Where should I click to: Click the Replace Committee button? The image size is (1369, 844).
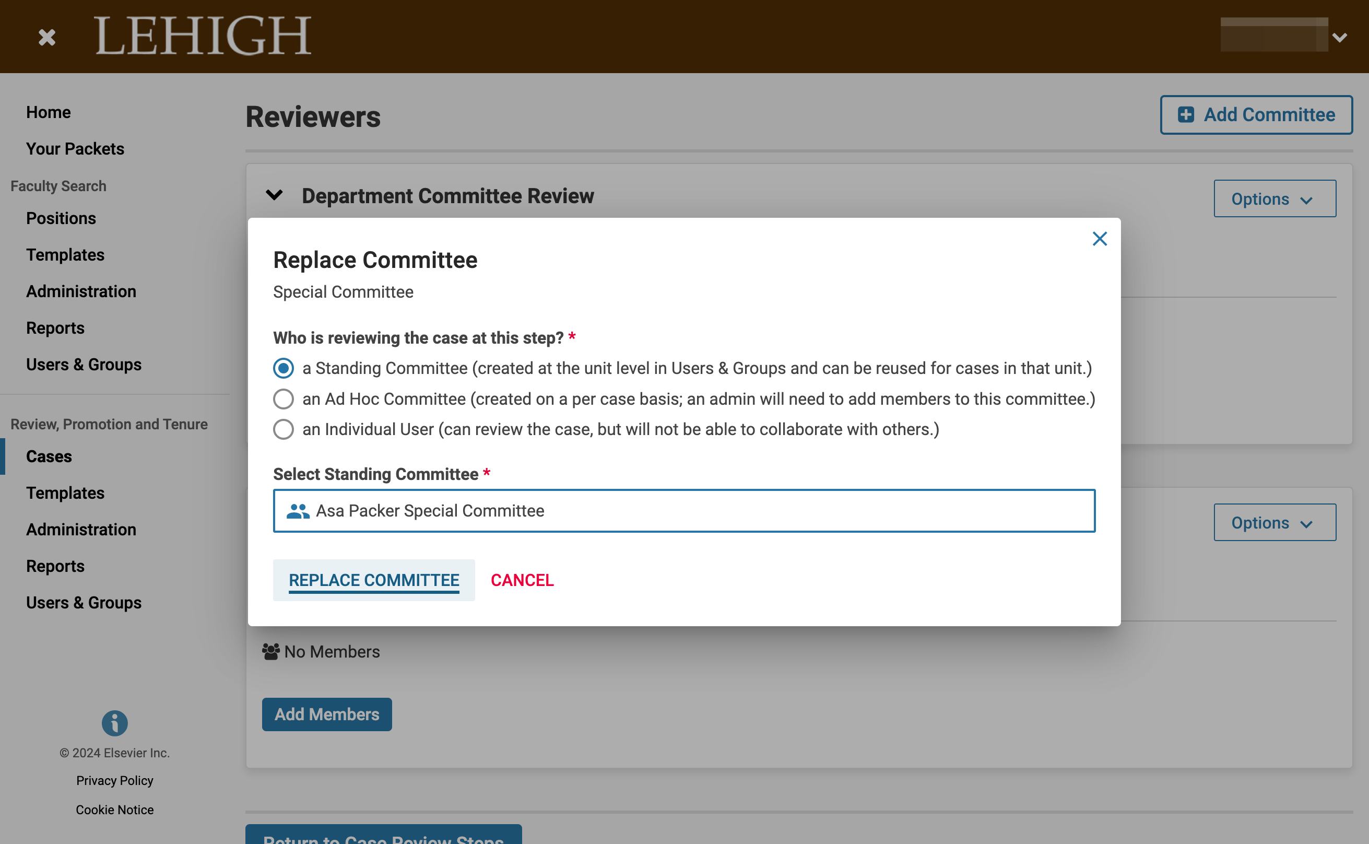(374, 580)
